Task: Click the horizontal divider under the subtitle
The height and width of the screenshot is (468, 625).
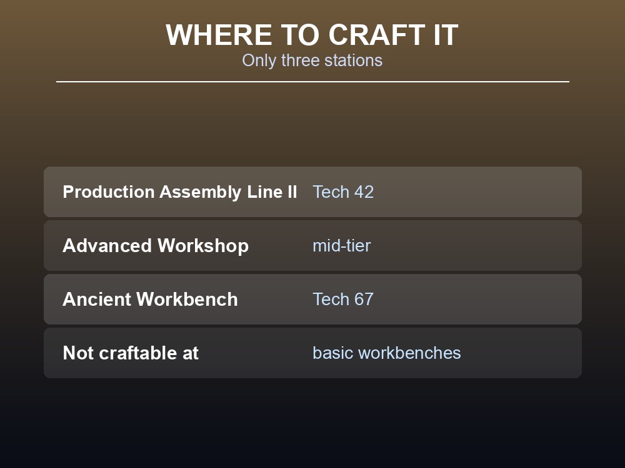Action: click(x=312, y=82)
